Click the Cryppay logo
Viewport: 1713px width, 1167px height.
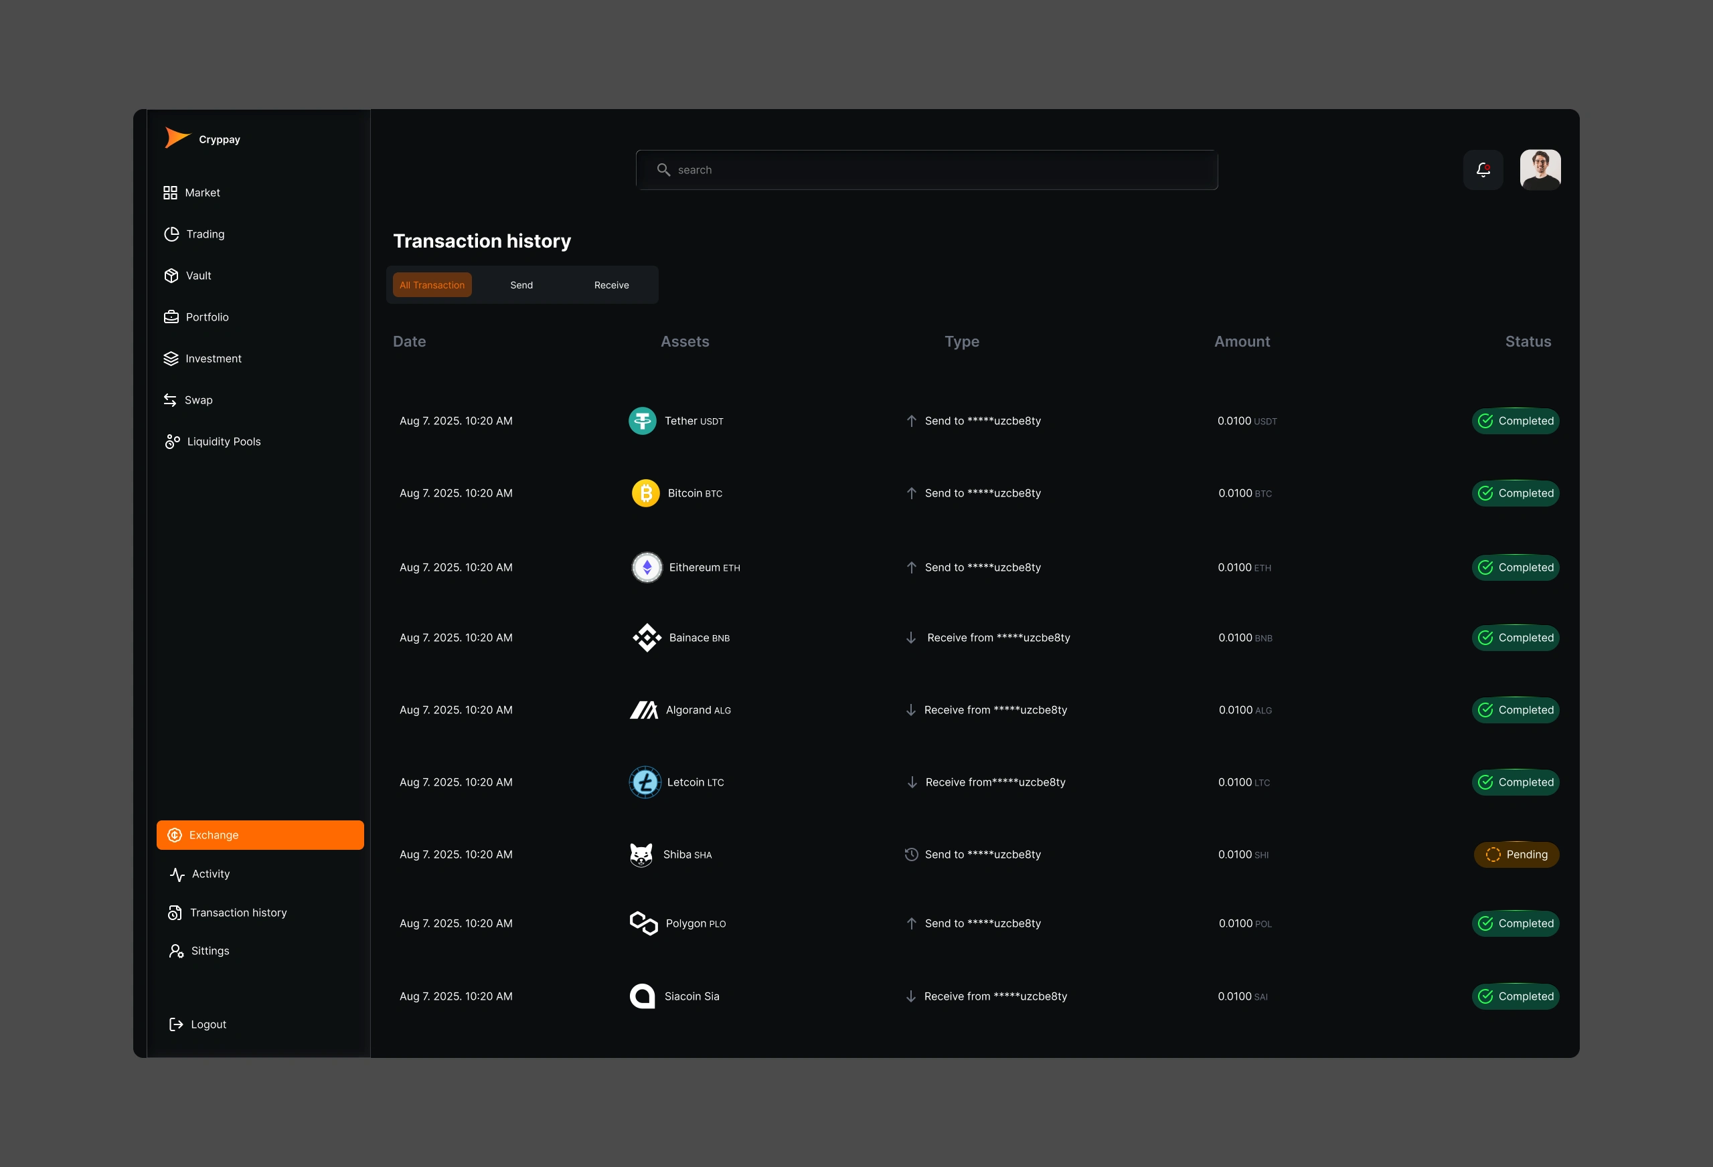click(x=177, y=138)
